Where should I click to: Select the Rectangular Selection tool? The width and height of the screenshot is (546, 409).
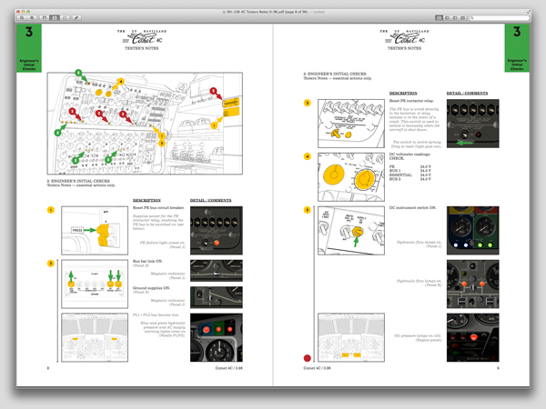(65, 17)
